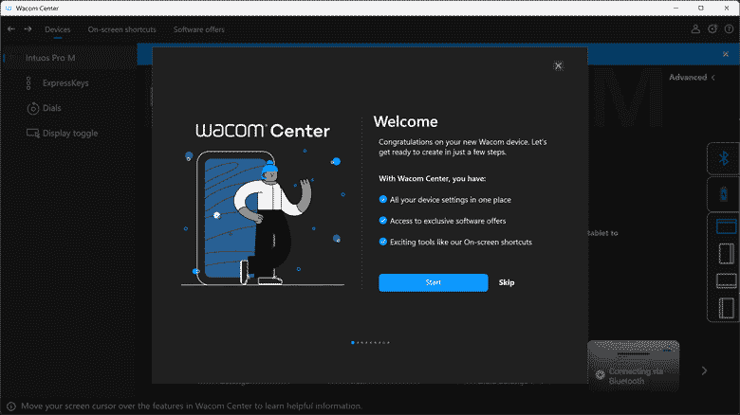Click the Dials sidebar icon
The width and height of the screenshot is (740, 415).
coord(32,108)
